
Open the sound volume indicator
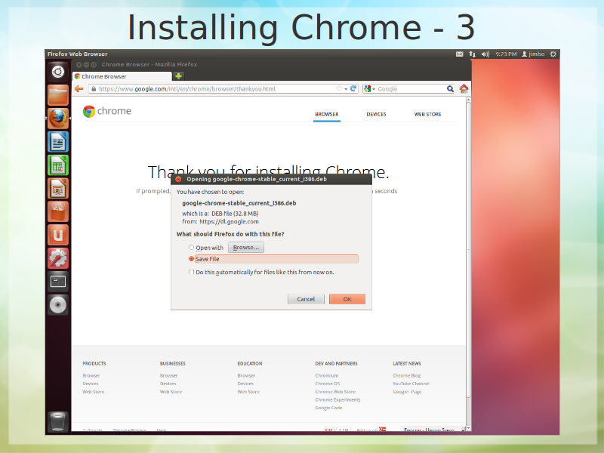click(485, 54)
